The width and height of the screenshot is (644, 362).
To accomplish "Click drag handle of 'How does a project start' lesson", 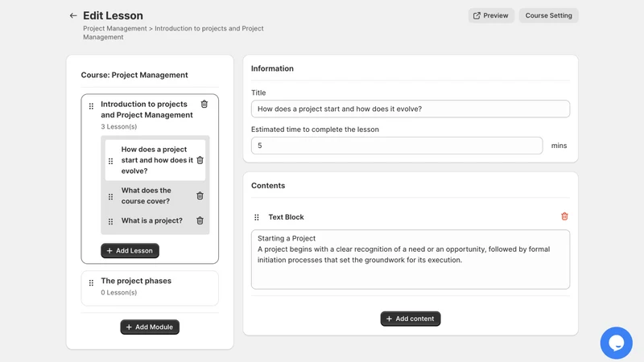I will coord(110,161).
